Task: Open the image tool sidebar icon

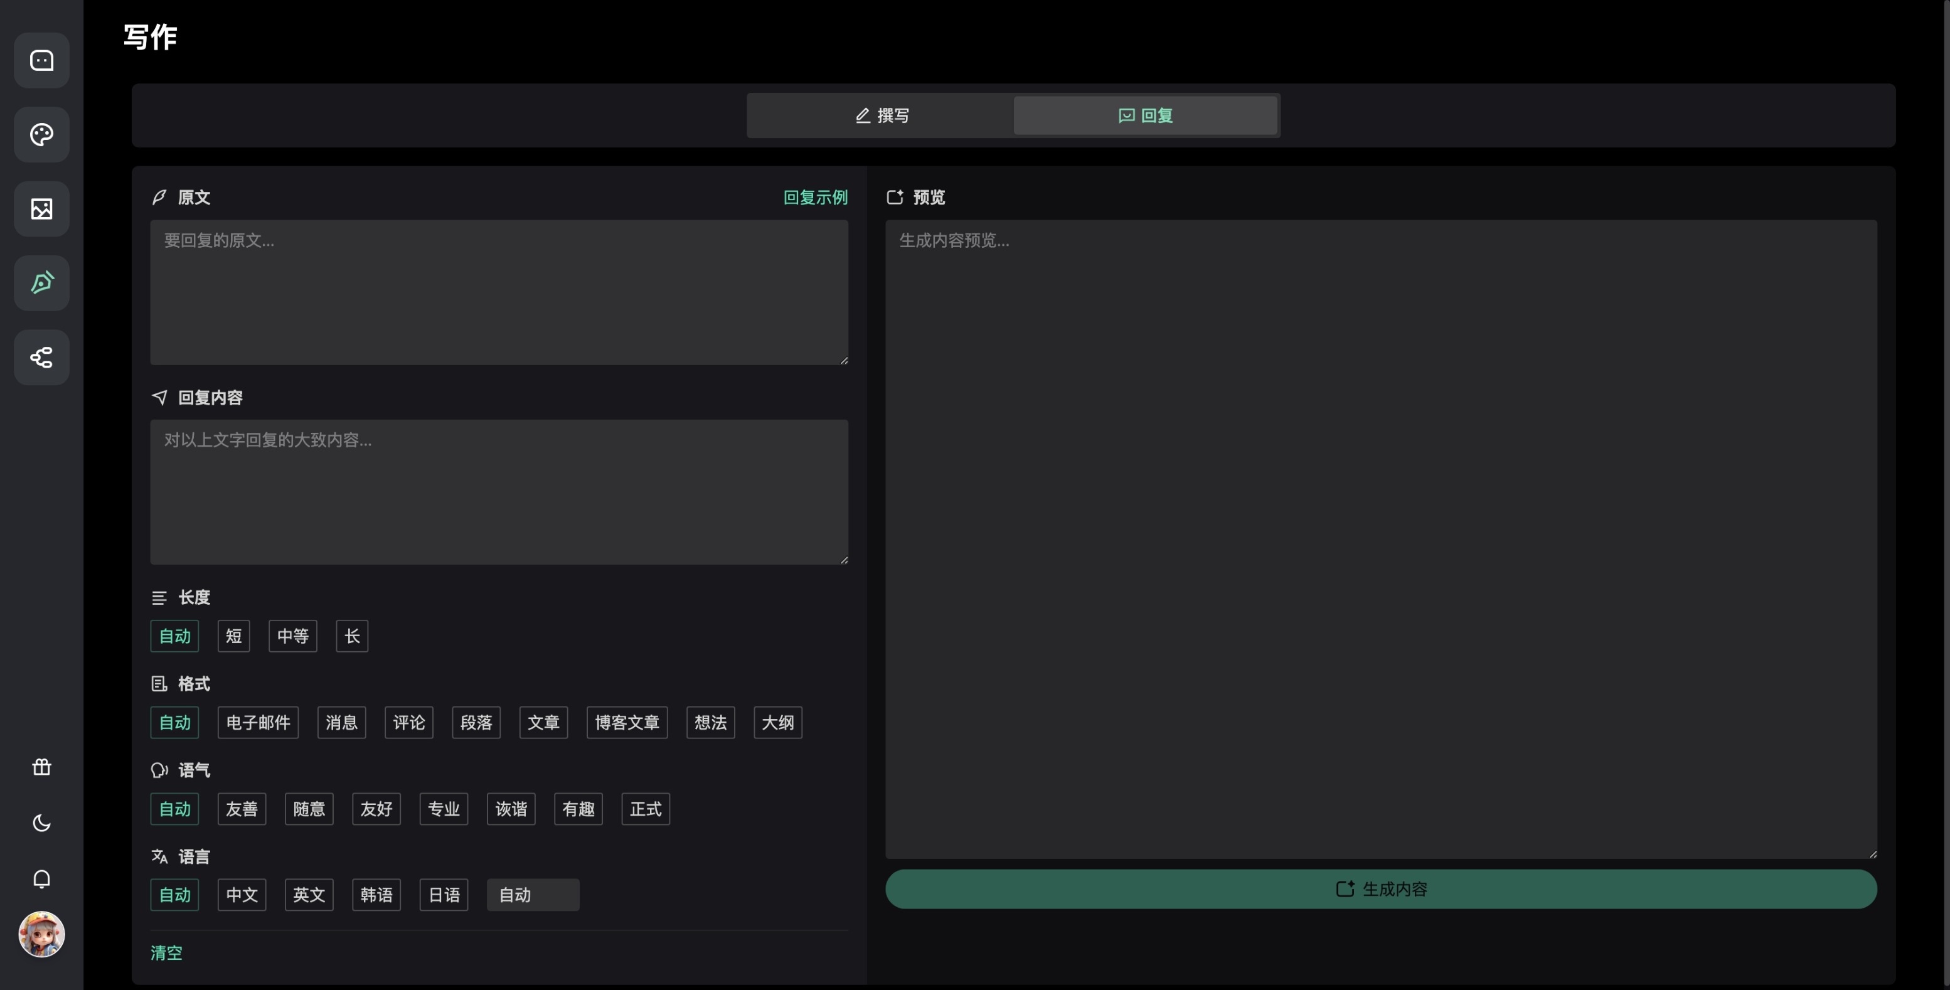Action: [41, 209]
